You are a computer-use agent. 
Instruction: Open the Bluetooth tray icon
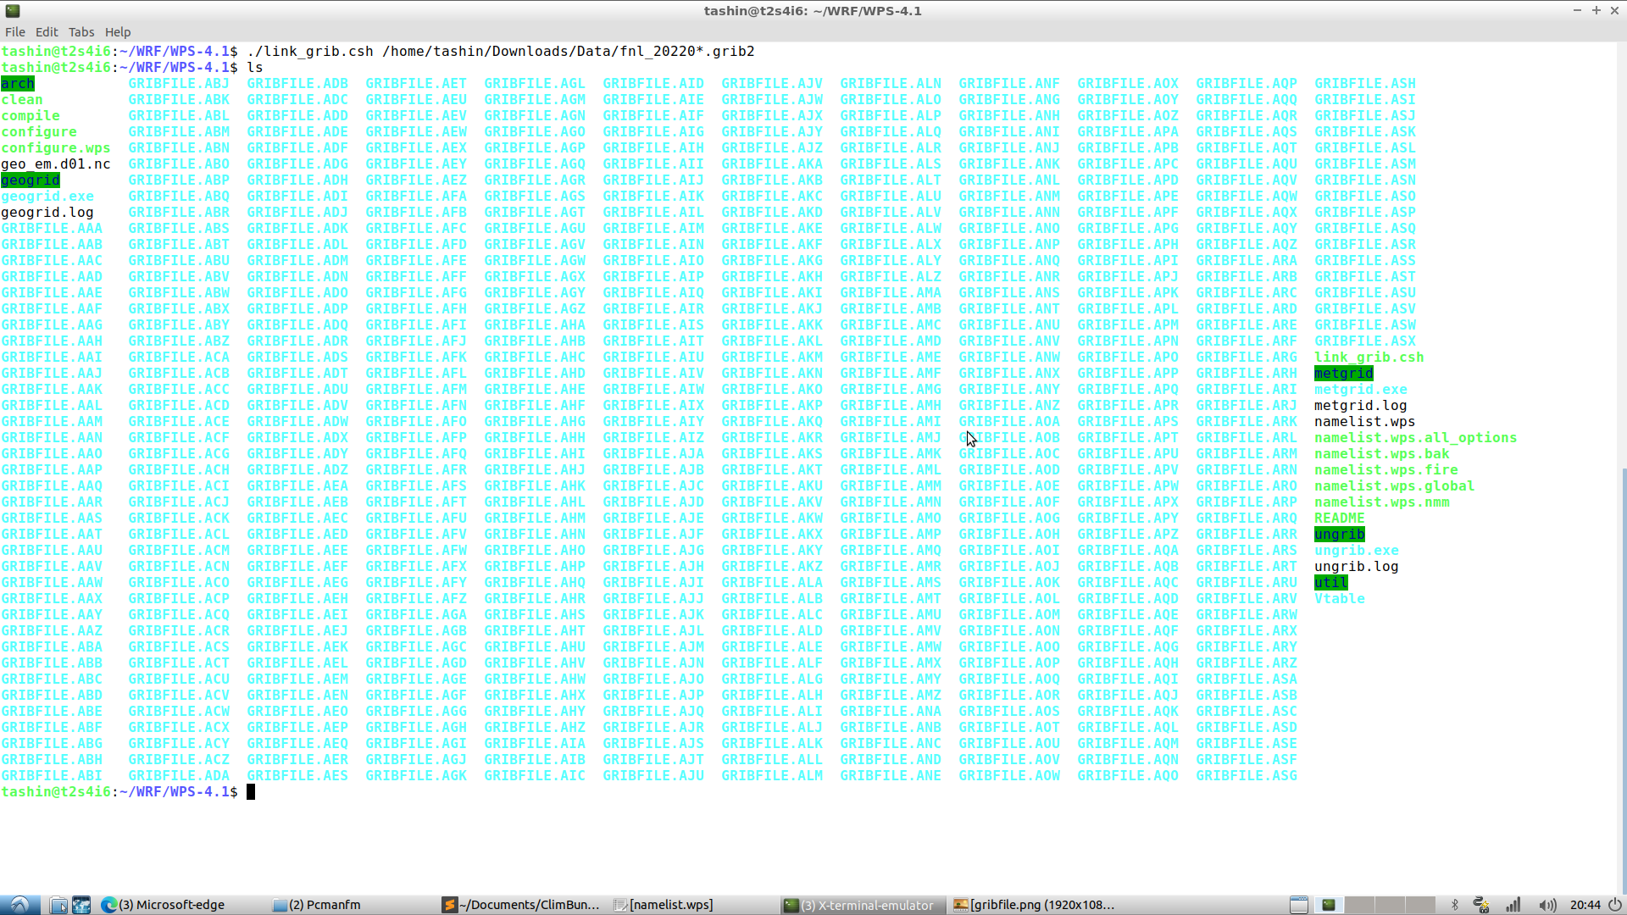(1455, 905)
